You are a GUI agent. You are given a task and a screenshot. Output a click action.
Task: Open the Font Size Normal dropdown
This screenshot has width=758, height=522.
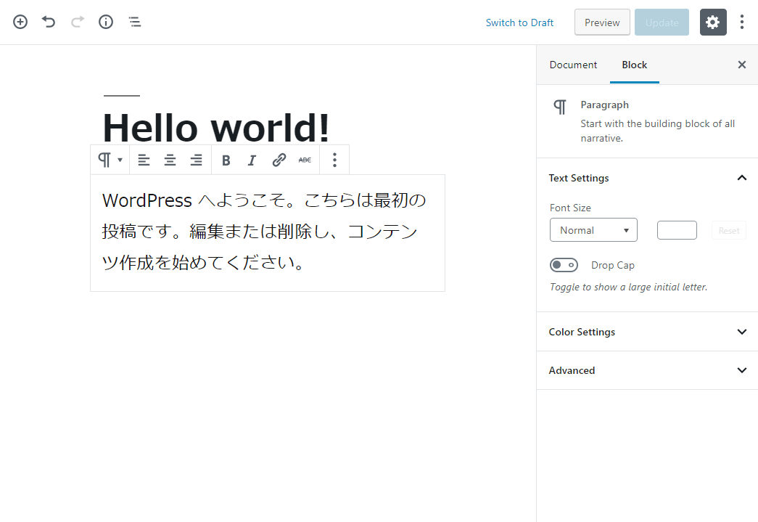tap(593, 230)
